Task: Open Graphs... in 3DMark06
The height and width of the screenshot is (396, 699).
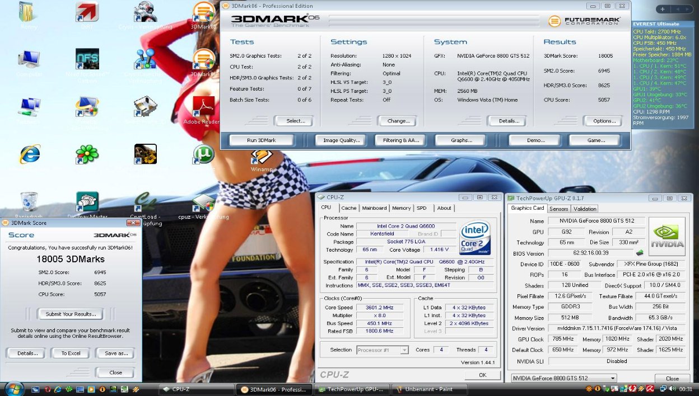Action: point(461,140)
